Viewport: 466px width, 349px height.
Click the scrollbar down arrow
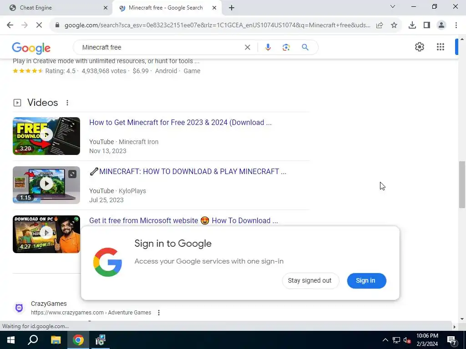(x=462, y=319)
